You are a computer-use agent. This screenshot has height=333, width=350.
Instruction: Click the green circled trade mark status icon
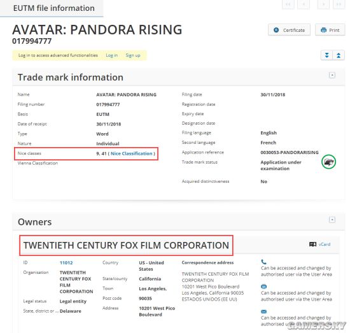coord(328,162)
